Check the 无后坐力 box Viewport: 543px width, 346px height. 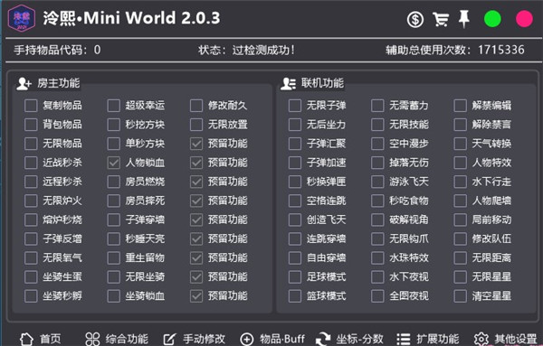click(x=295, y=125)
